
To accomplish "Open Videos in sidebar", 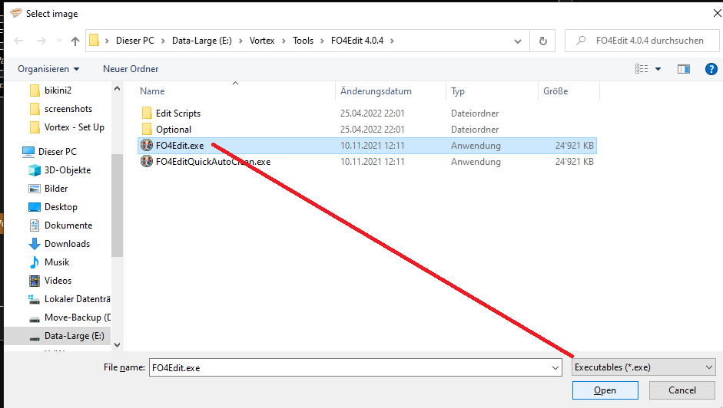I will [x=58, y=281].
